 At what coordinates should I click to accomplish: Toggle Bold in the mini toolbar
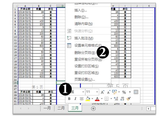tap(69, 99)
